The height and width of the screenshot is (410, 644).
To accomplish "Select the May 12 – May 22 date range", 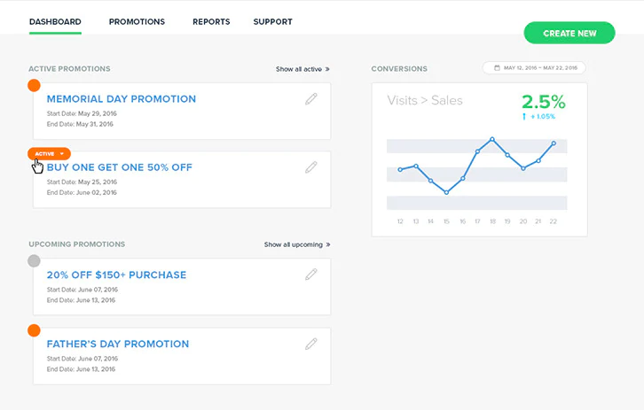I will [539, 68].
